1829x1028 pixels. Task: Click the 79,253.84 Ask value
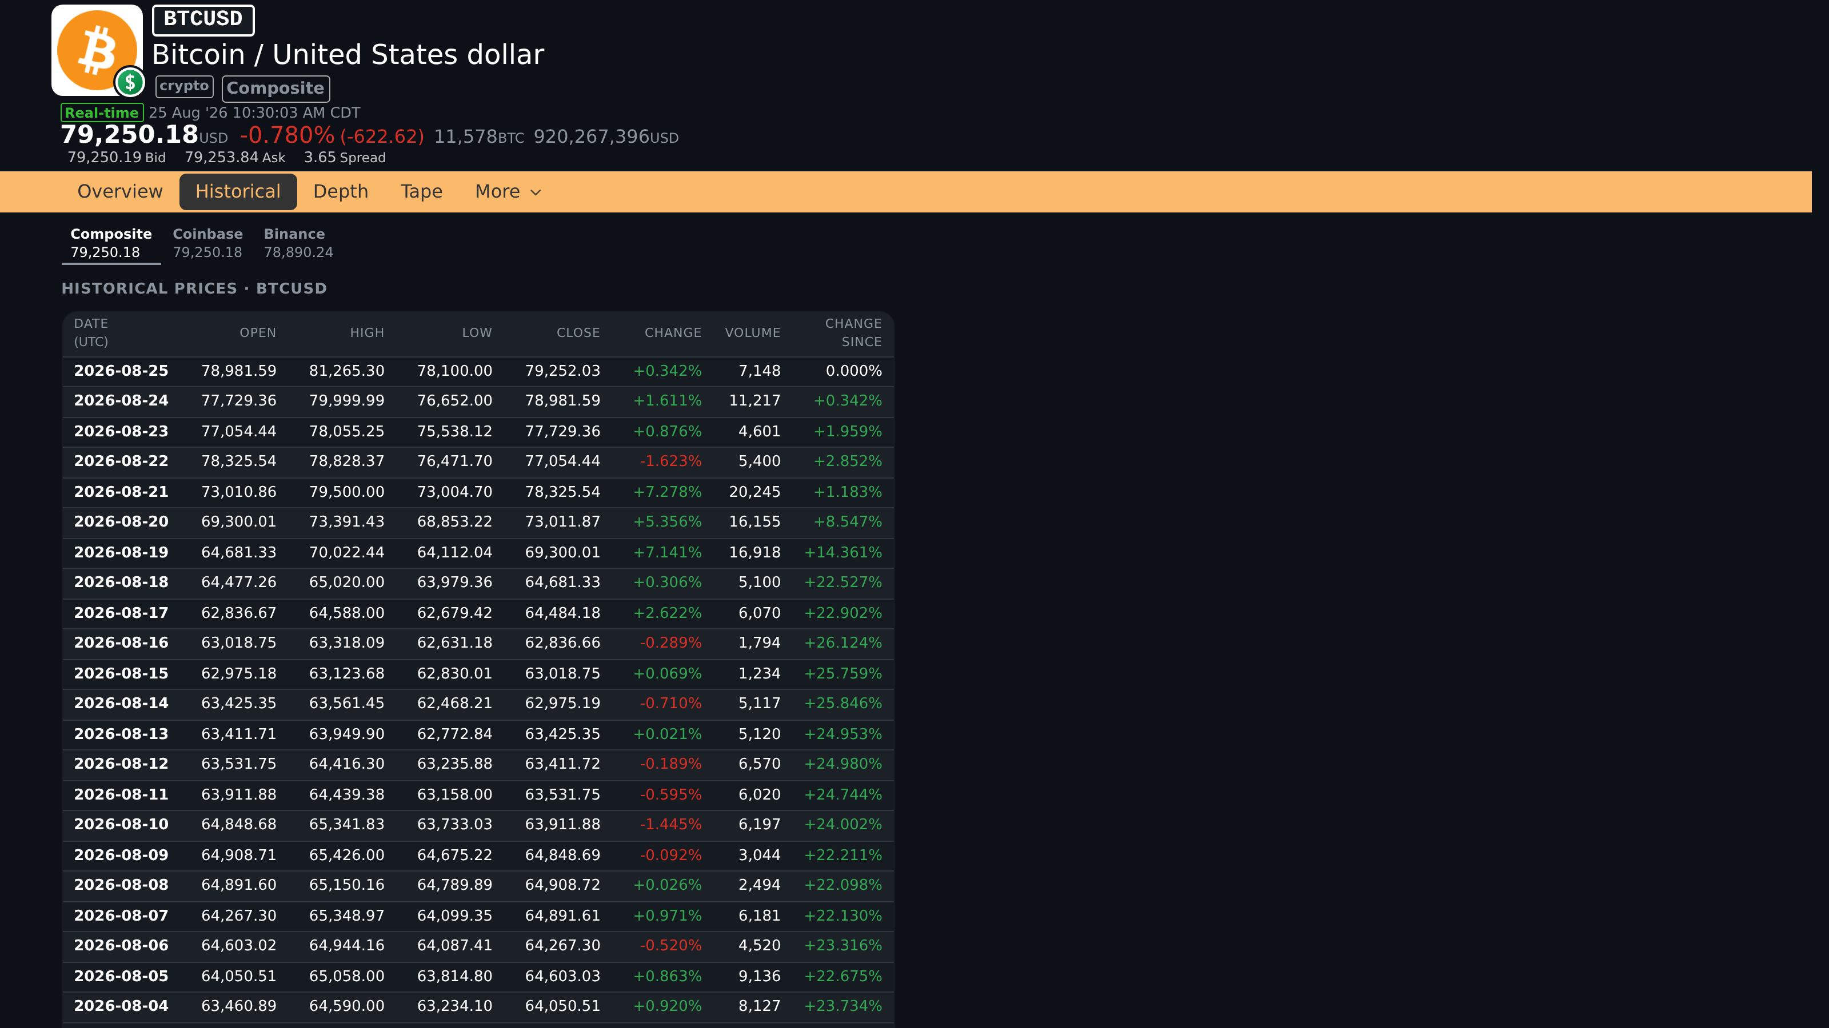coord(235,158)
